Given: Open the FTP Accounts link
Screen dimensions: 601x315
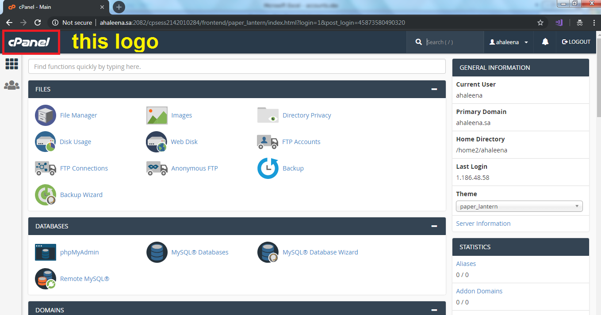Looking at the screenshot, I should pos(301,142).
